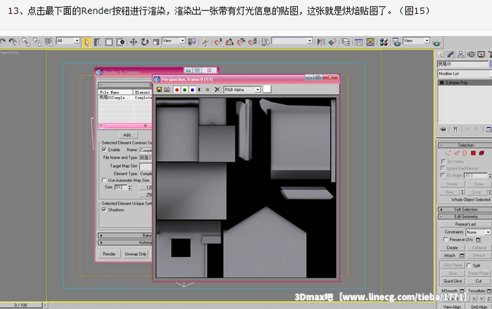Click the Clone Rendered Frame Window icon
Viewport: 492px width, 309px height.
[x=167, y=90]
